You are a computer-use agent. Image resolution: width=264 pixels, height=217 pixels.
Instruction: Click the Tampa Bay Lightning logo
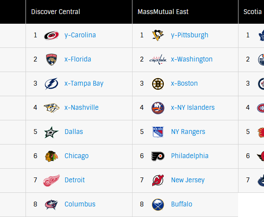(x=51, y=83)
